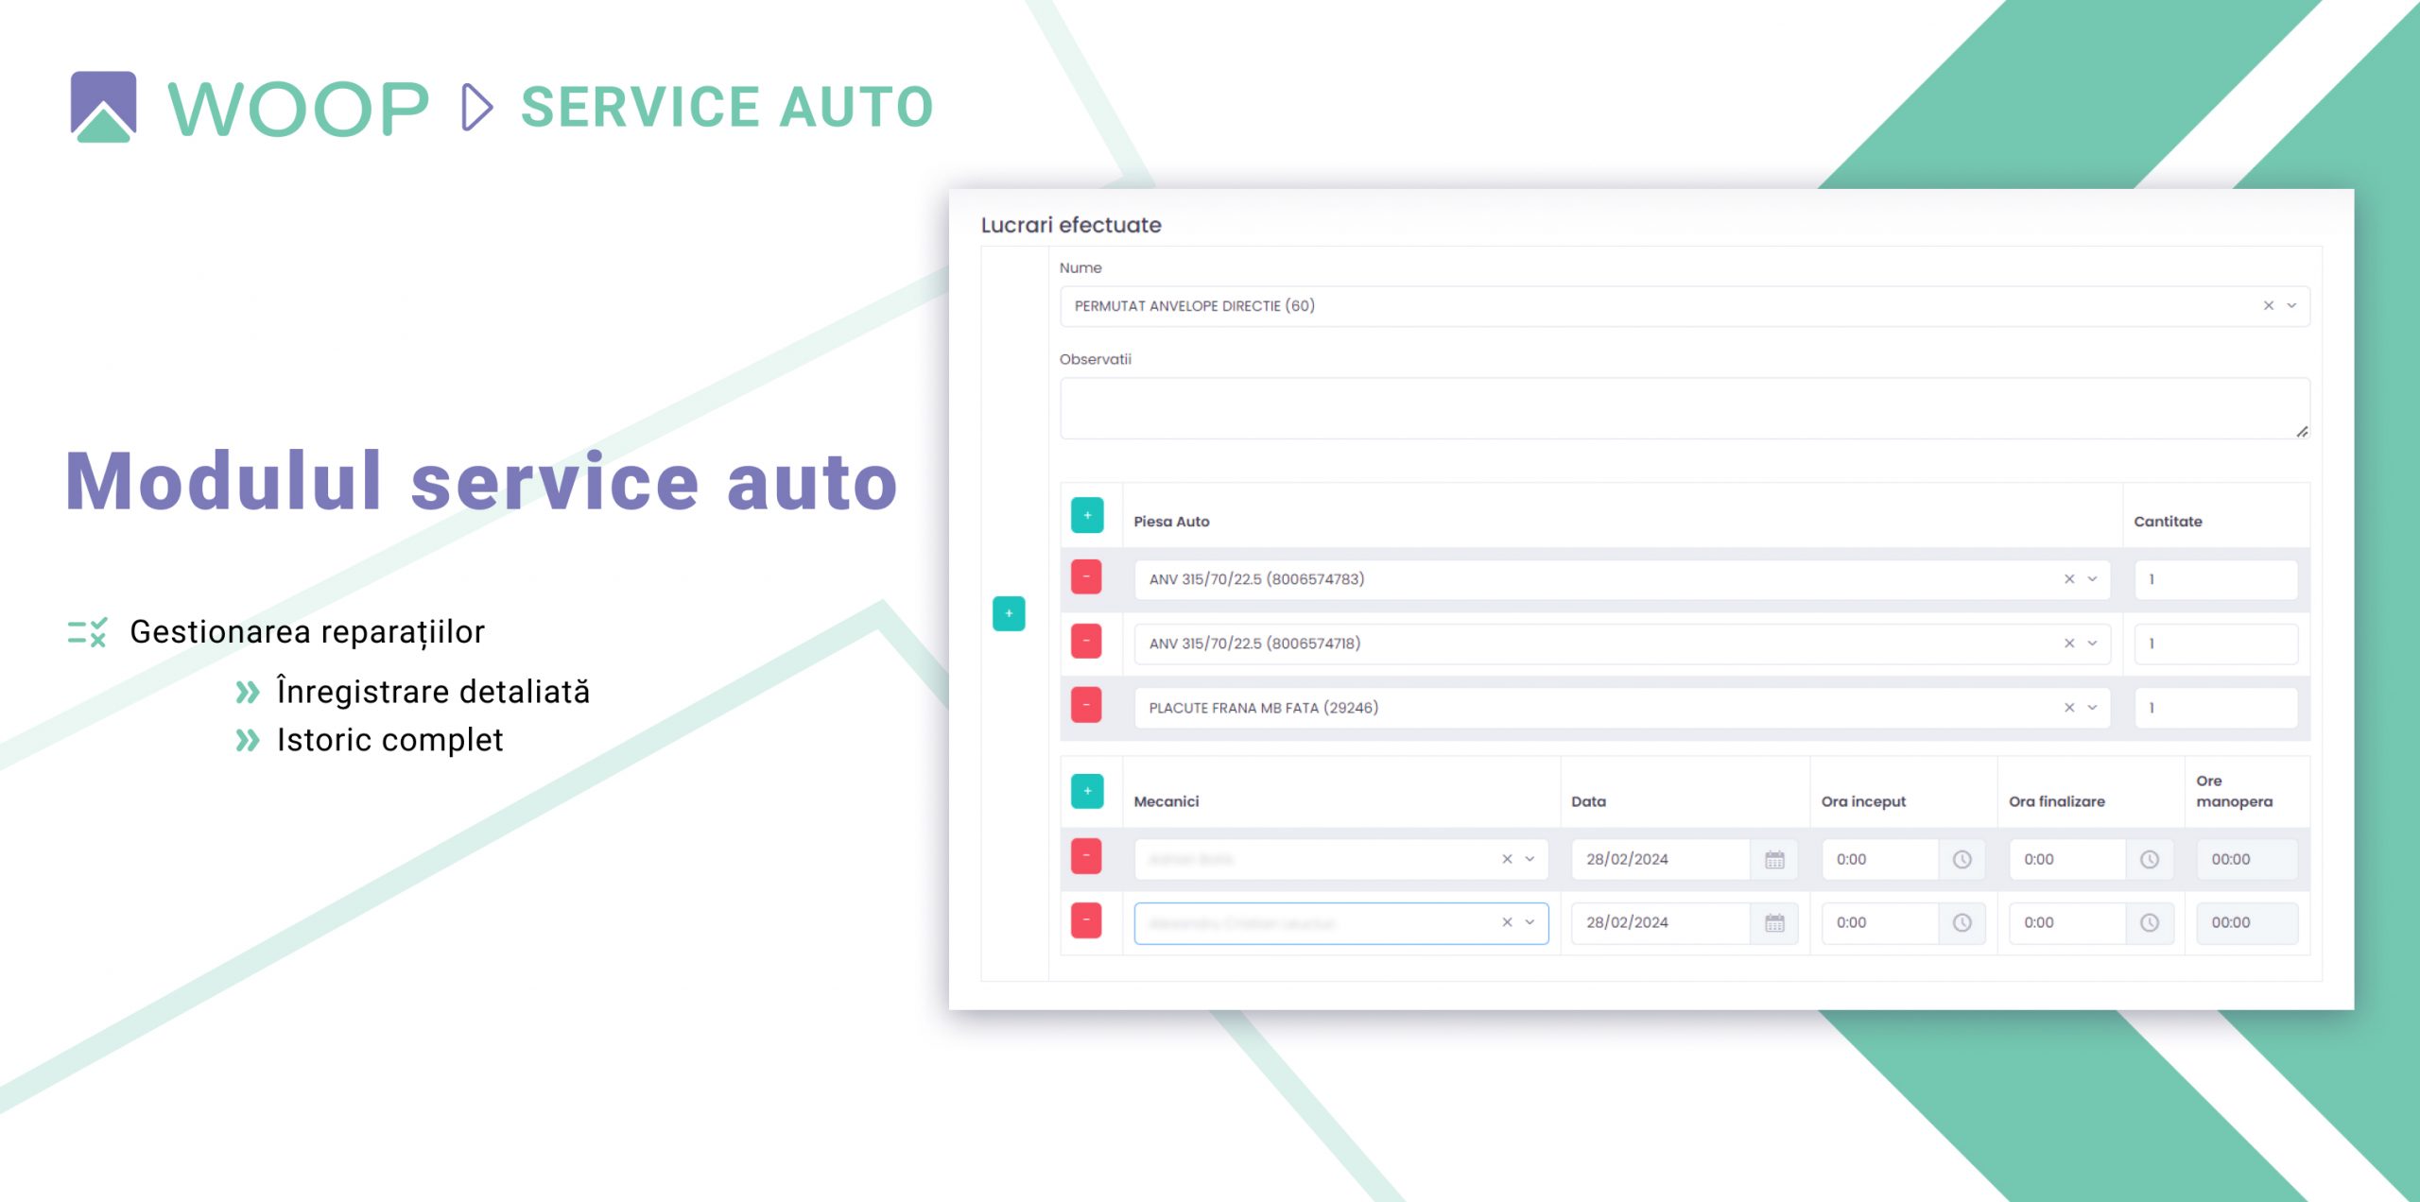Viewport: 2420px width, 1202px height.
Task: Expand PLACUTE FRANA MB FATA dropdown arrow
Action: (2092, 708)
